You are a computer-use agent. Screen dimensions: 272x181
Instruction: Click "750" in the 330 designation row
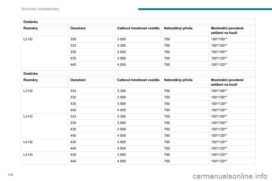point(167,39)
